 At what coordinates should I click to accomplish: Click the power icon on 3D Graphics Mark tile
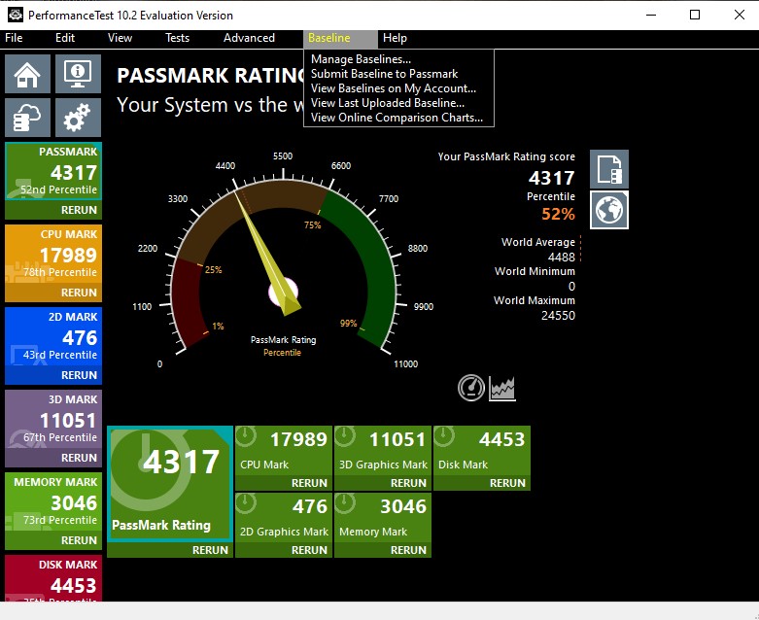(345, 436)
